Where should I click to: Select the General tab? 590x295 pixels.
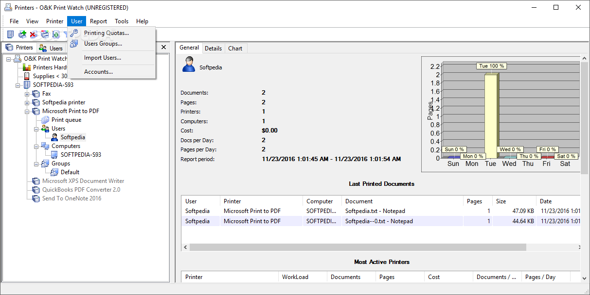coord(189,48)
